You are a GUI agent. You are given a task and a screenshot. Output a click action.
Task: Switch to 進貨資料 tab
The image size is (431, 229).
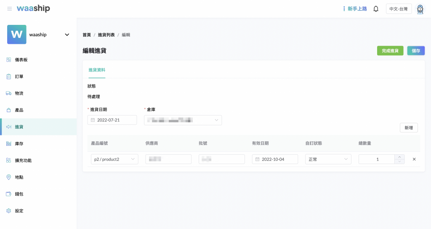(x=97, y=70)
